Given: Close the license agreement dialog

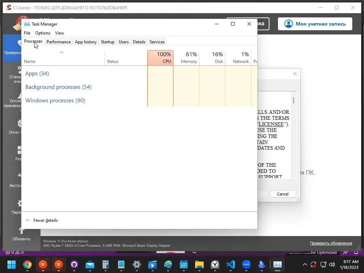Looking at the screenshot, I should coord(295,74).
